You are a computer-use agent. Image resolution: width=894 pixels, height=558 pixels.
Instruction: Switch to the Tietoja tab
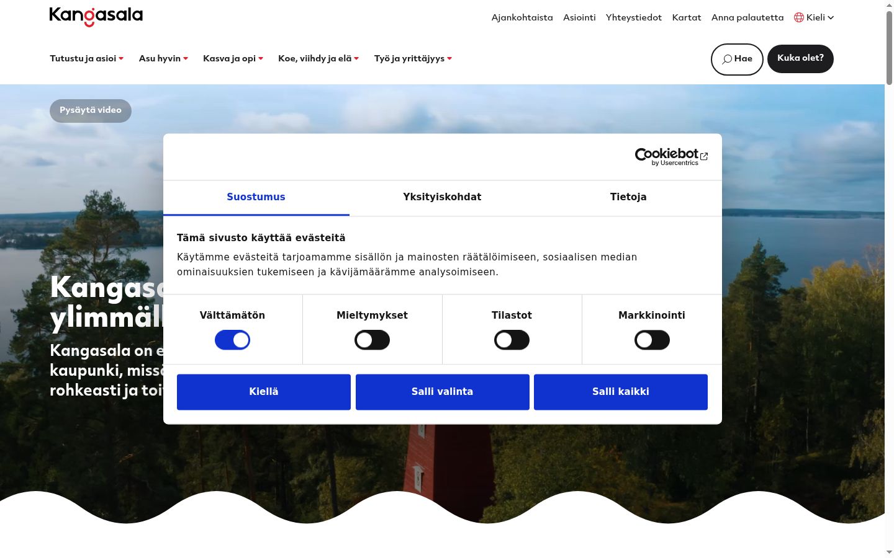pyautogui.click(x=628, y=197)
